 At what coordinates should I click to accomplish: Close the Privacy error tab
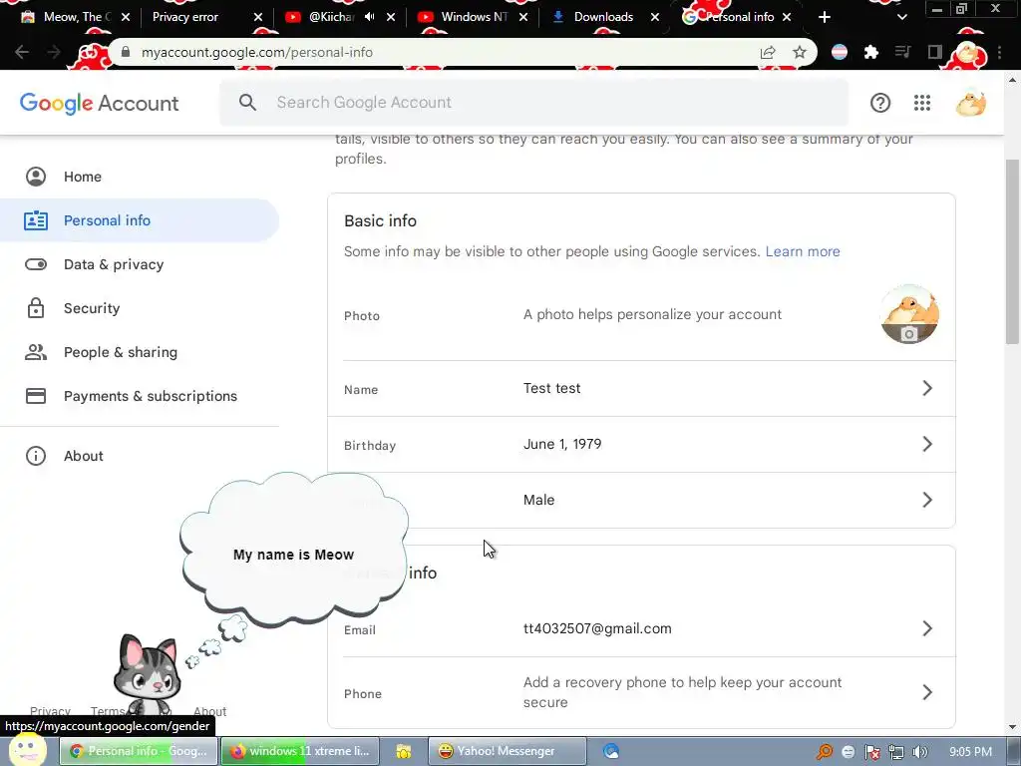[258, 17]
